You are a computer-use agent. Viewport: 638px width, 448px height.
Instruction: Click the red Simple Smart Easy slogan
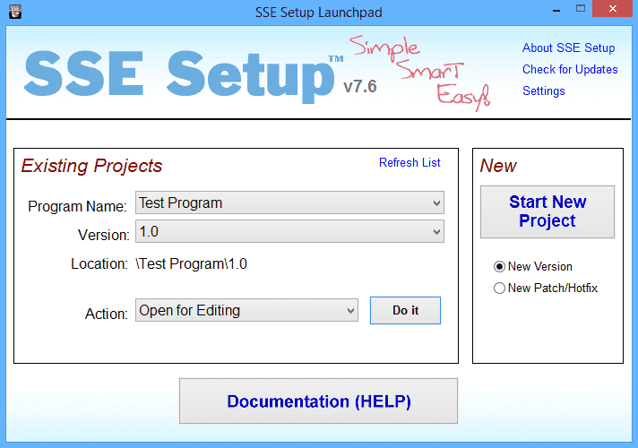420,72
